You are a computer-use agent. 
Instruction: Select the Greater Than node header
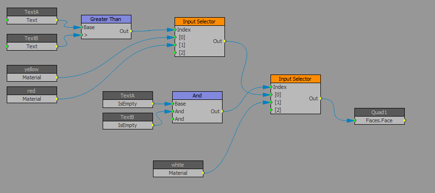106,20
